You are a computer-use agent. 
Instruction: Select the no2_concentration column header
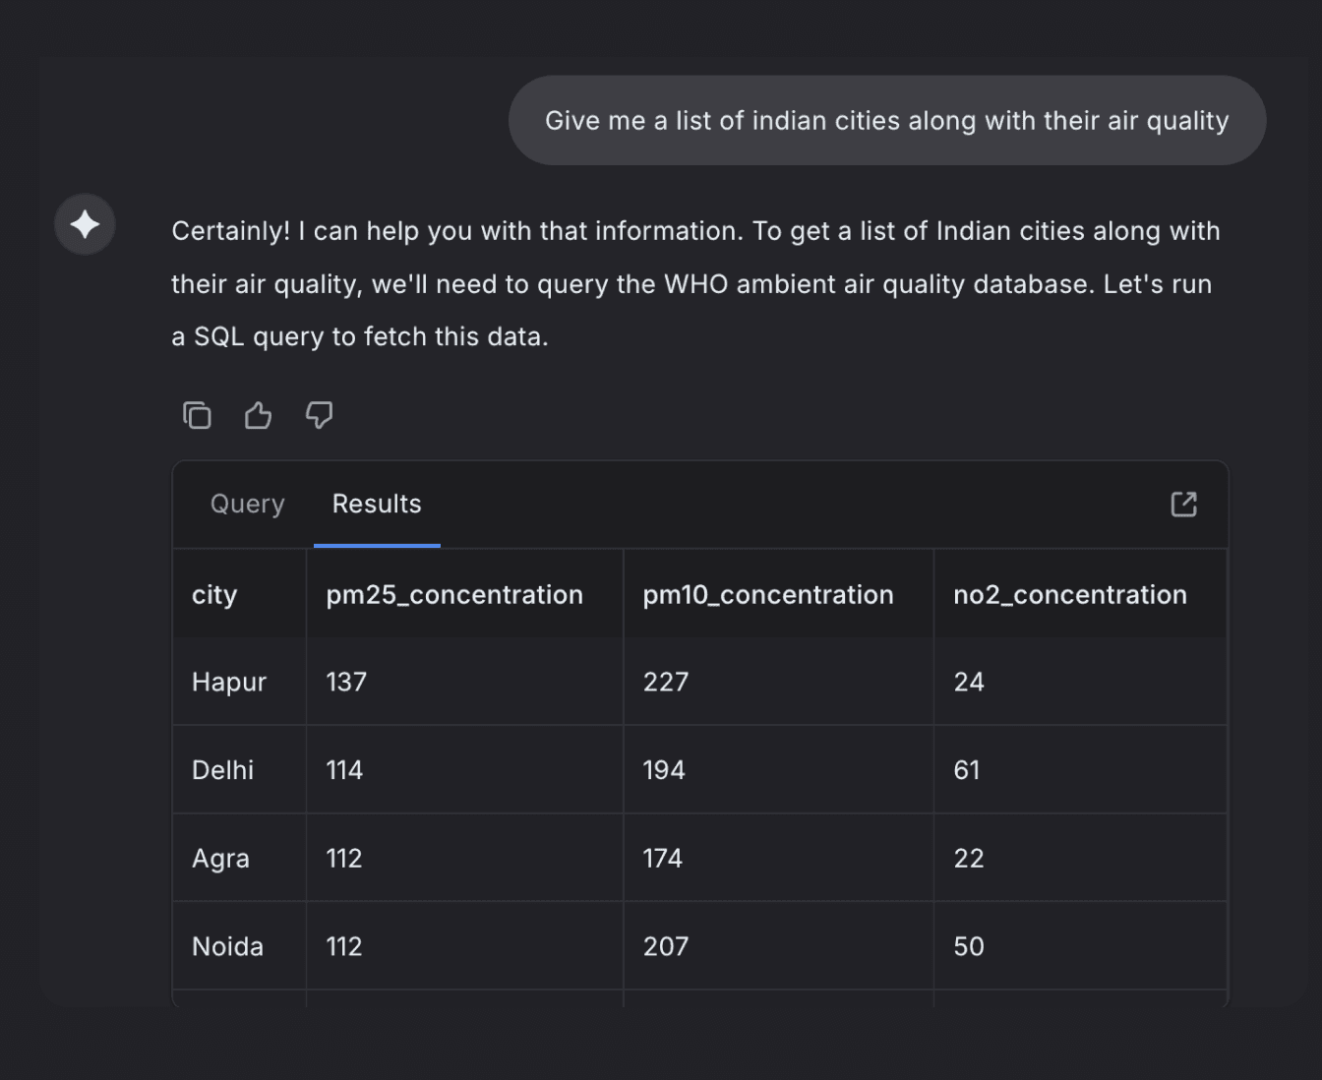coord(1069,594)
